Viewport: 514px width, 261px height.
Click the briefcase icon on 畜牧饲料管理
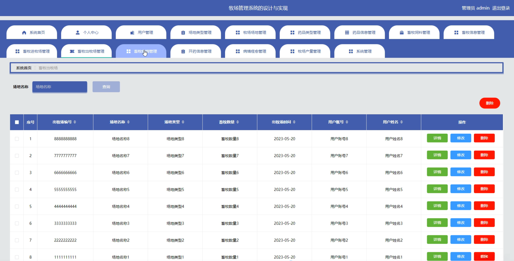[401, 33]
